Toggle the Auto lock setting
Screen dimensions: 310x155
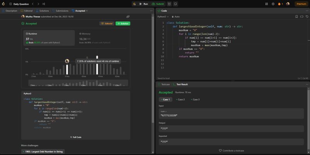[176, 17]
